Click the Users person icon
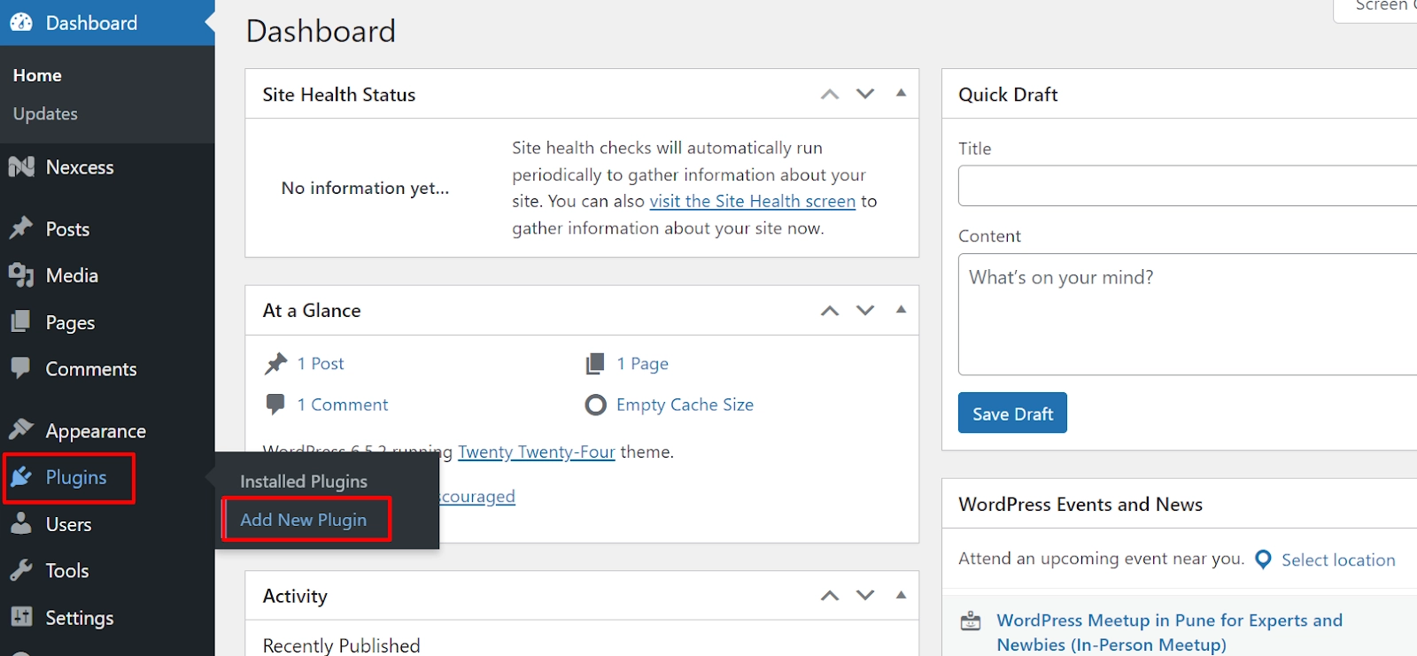The height and width of the screenshot is (656, 1417). 21,523
